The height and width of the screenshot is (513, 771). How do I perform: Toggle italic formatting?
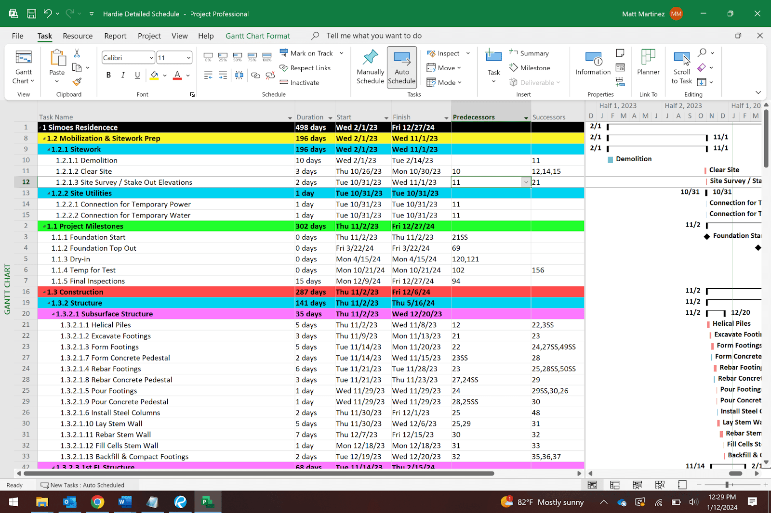[122, 75]
